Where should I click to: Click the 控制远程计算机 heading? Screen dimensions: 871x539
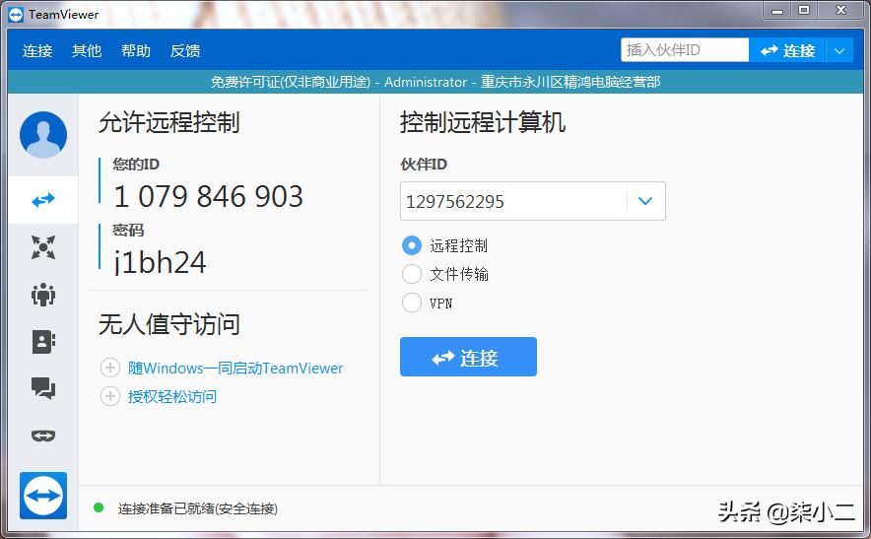[x=482, y=122]
